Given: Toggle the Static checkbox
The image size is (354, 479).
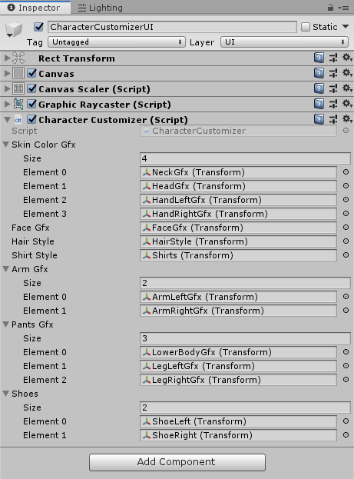Looking at the screenshot, I should click(306, 27).
